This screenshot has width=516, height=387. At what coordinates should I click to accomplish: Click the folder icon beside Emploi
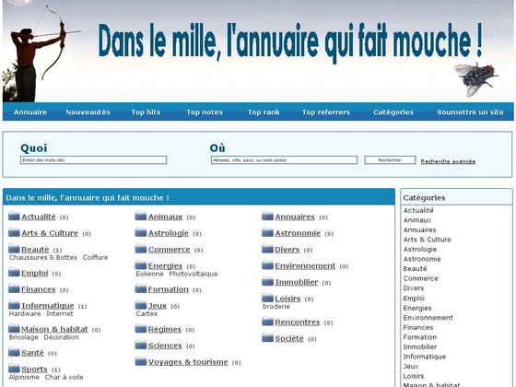tap(14, 273)
